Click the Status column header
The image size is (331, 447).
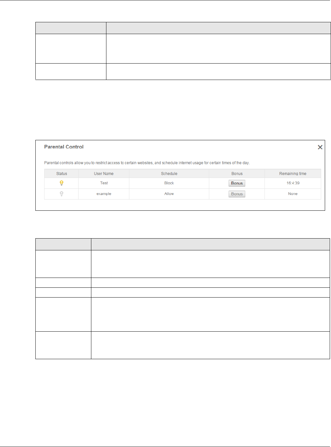tap(62, 174)
